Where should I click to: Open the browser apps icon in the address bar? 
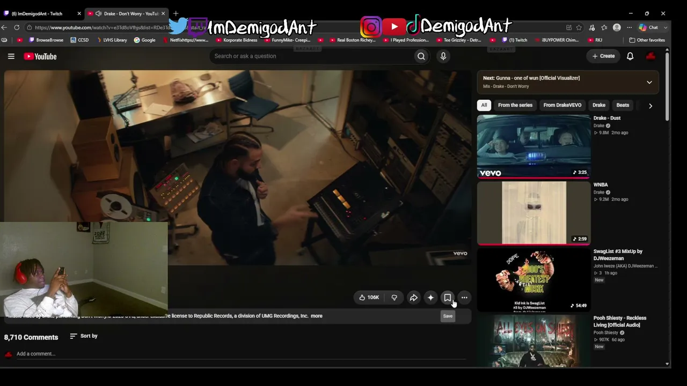coord(569,27)
